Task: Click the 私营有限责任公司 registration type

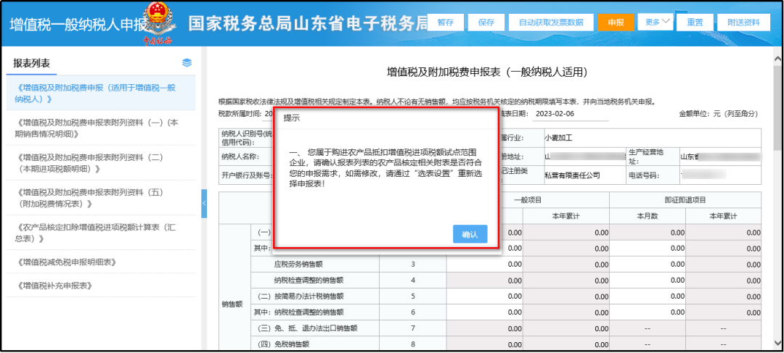Action: 572,175
